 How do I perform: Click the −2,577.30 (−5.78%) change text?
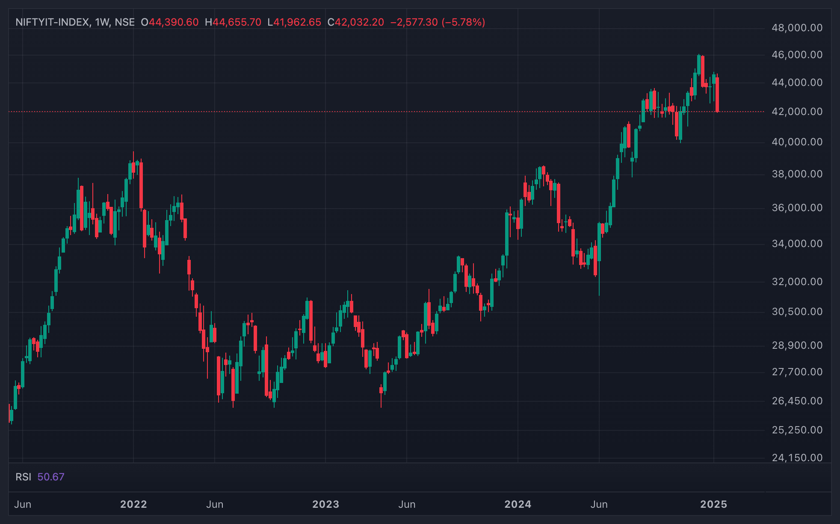click(438, 22)
